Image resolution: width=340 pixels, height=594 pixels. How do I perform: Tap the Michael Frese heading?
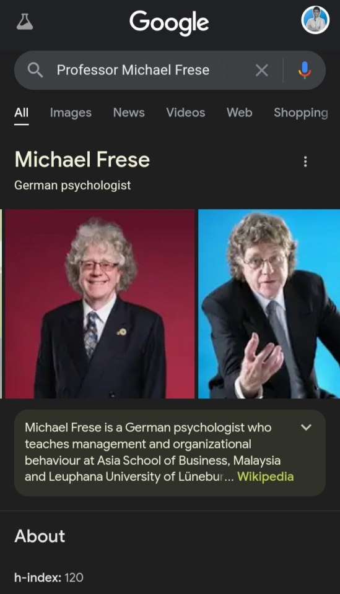(x=82, y=160)
